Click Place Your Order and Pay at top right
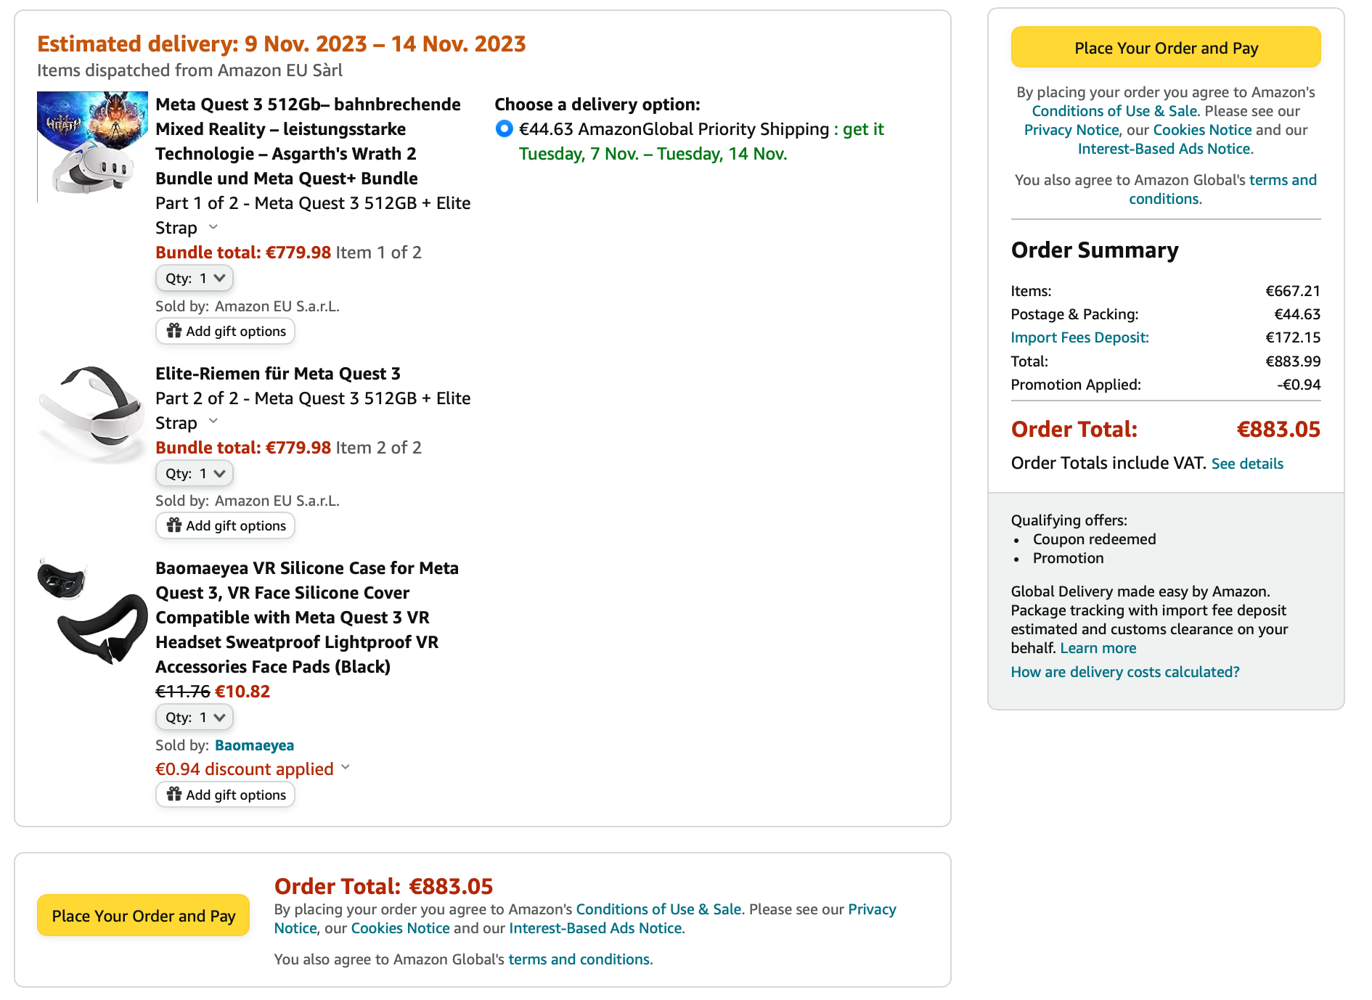1372x1000 pixels. 1165,47
